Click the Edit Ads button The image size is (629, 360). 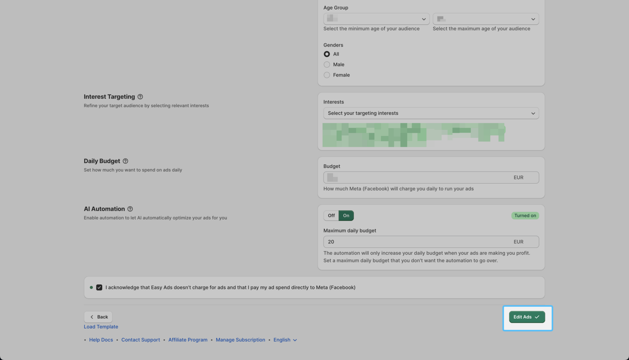coord(526,317)
